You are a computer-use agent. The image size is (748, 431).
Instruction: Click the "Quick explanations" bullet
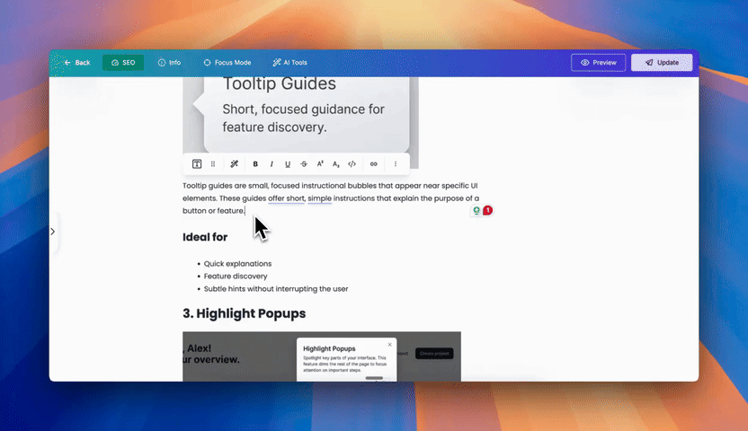(x=237, y=263)
